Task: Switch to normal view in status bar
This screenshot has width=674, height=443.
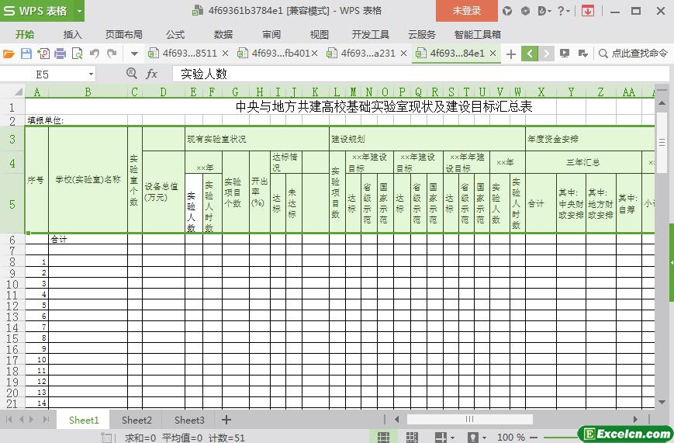Action: pos(383,437)
